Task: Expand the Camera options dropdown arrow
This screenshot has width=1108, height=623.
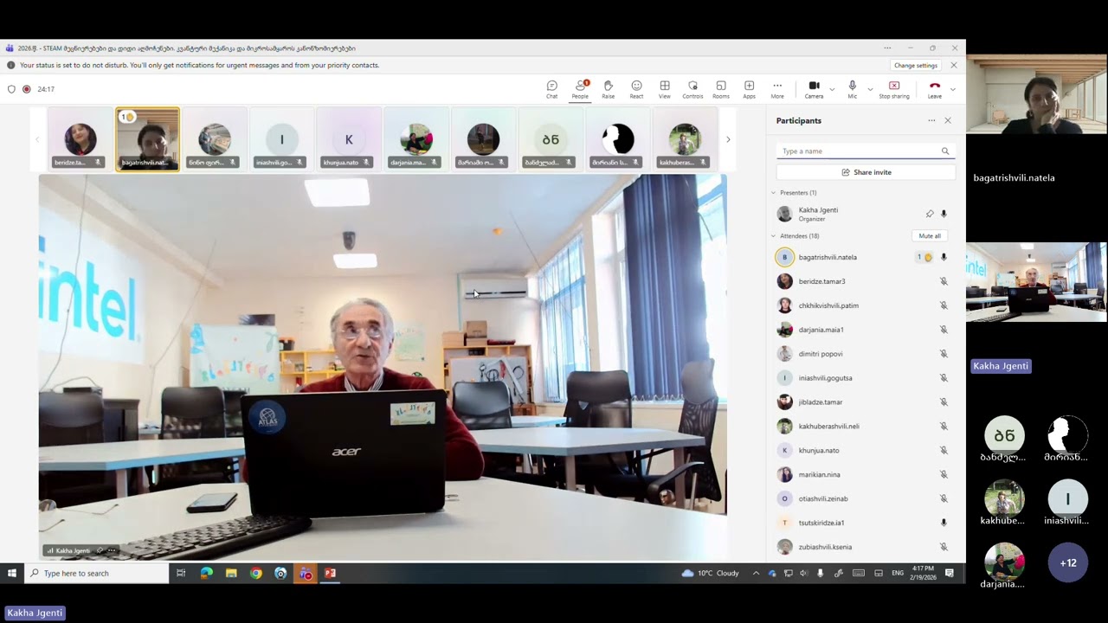Action: 832,89
